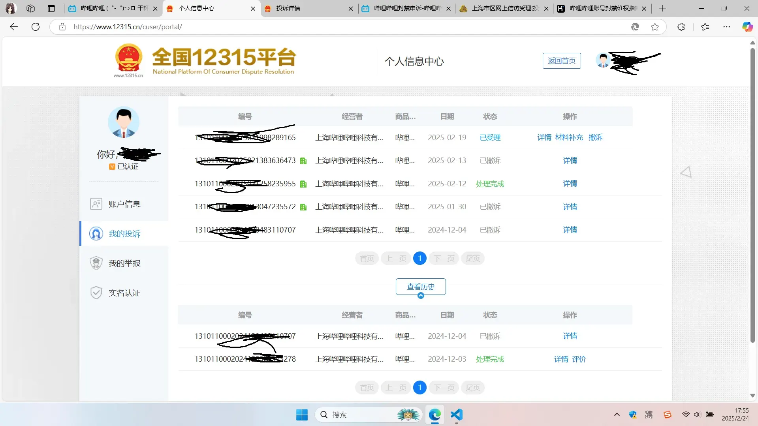Launch Visual Studio Code from the taskbar

[x=456, y=415]
